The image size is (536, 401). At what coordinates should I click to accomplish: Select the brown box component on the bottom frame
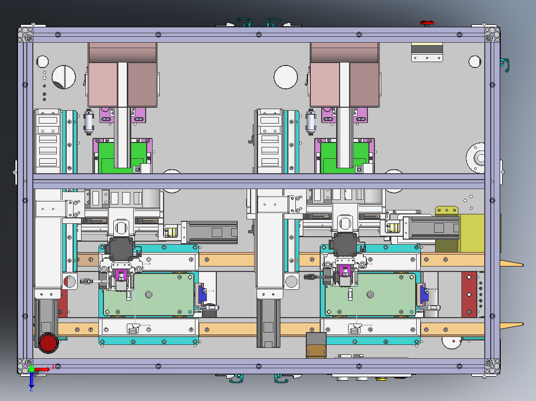pyautogui.click(x=316, y=345)
